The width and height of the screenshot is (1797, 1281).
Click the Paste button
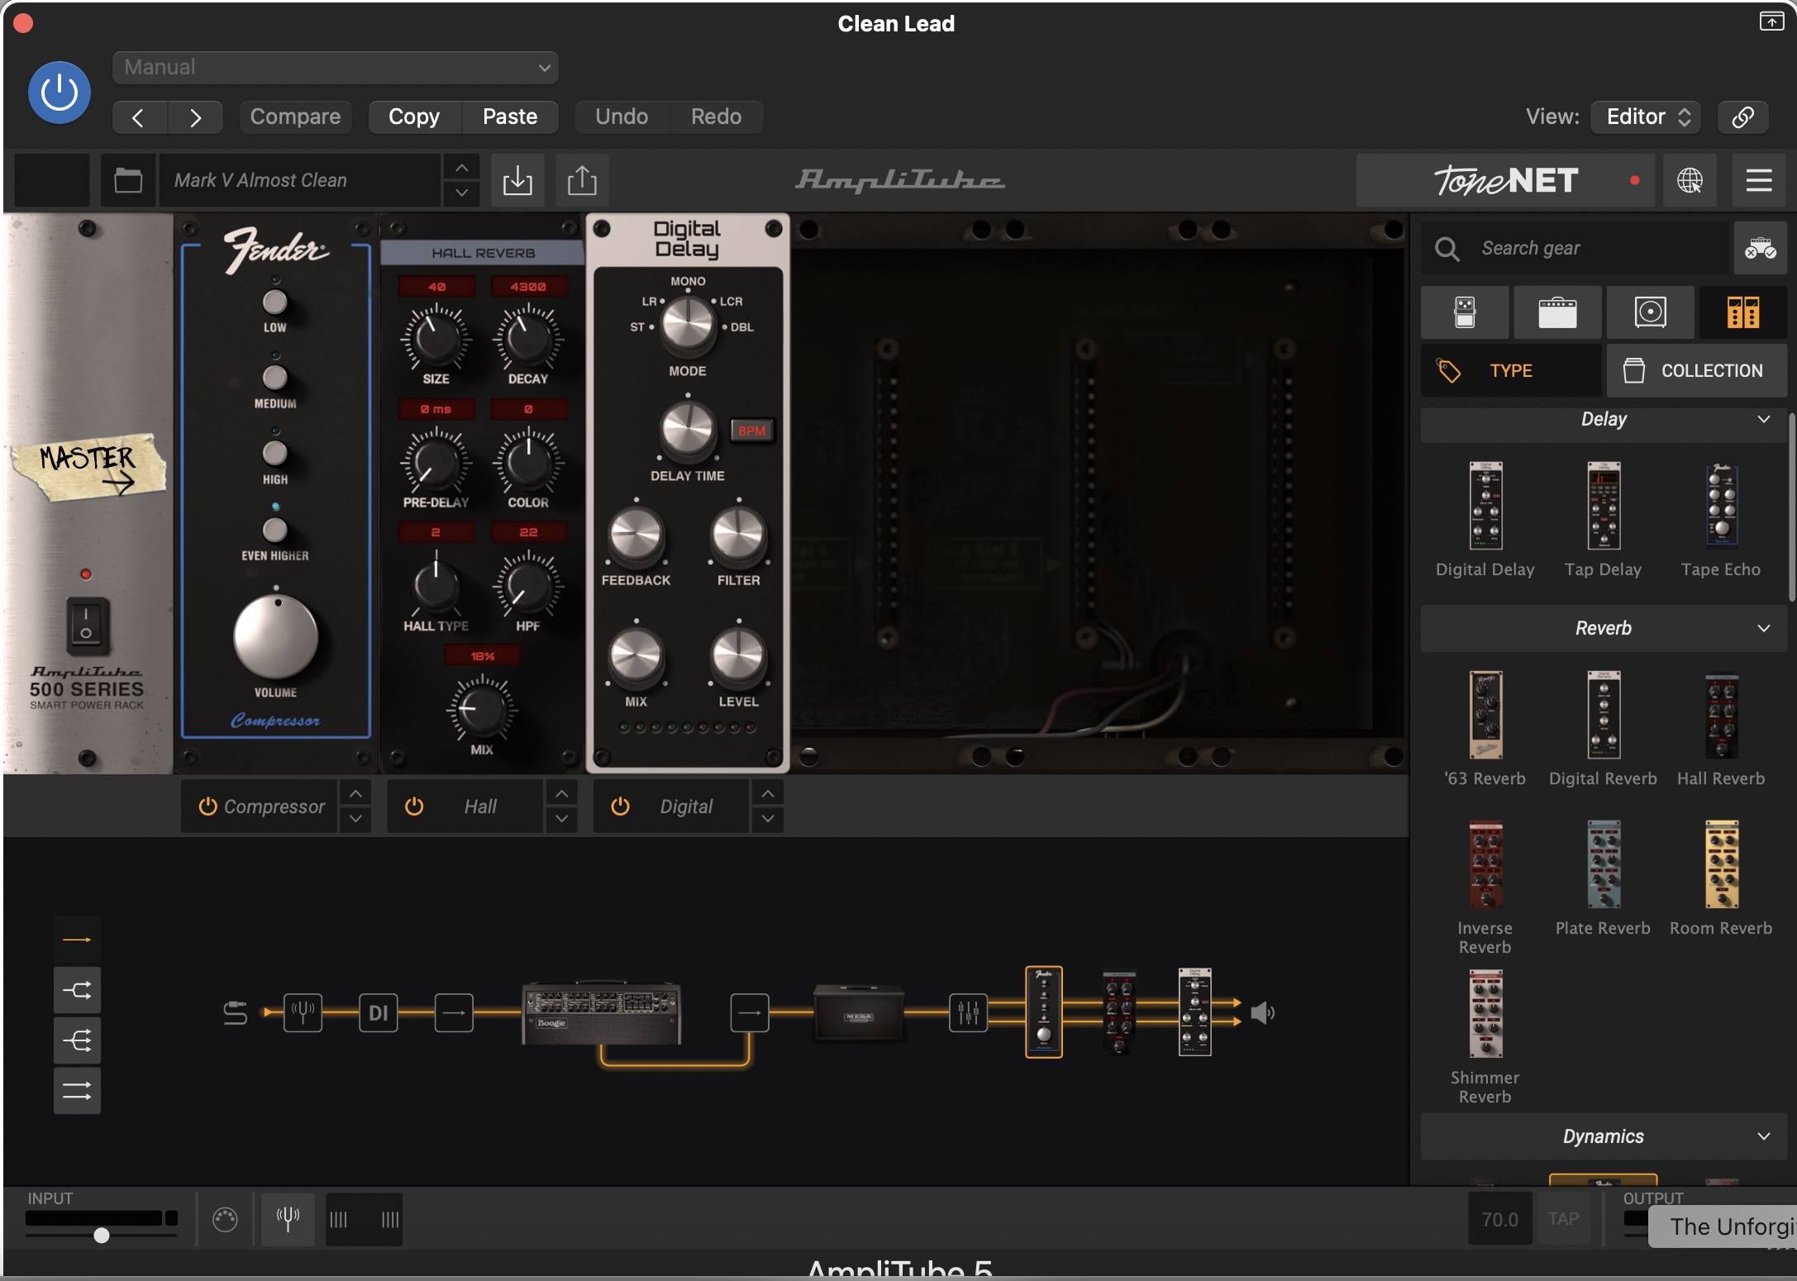510,117
